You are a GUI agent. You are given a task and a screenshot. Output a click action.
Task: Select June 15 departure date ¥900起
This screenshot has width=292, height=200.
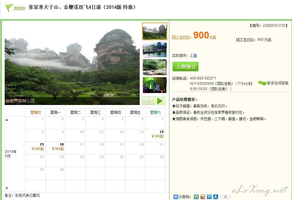[36, 148]
